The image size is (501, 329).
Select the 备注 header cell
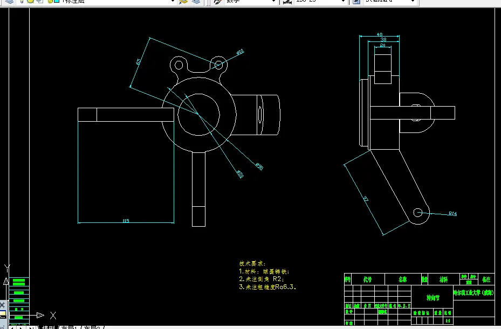[x=486, y=279]
